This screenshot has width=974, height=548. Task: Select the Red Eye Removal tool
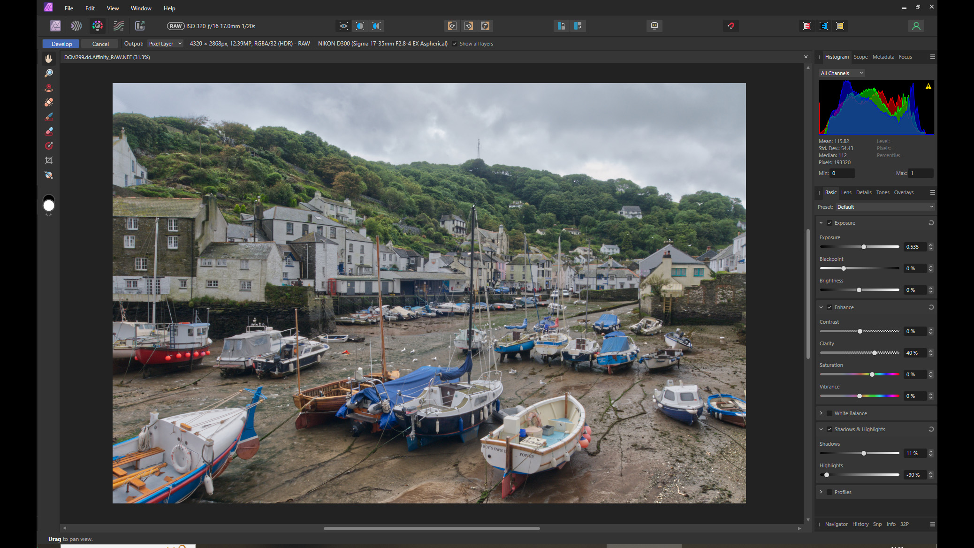pyautogui.click(x=49, y=88)
